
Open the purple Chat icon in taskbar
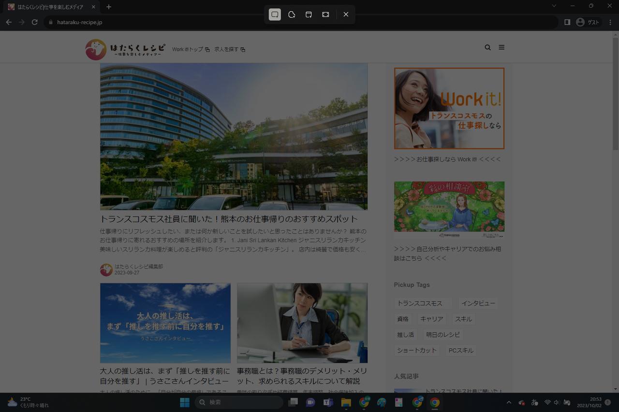click(x=310, y=402)
